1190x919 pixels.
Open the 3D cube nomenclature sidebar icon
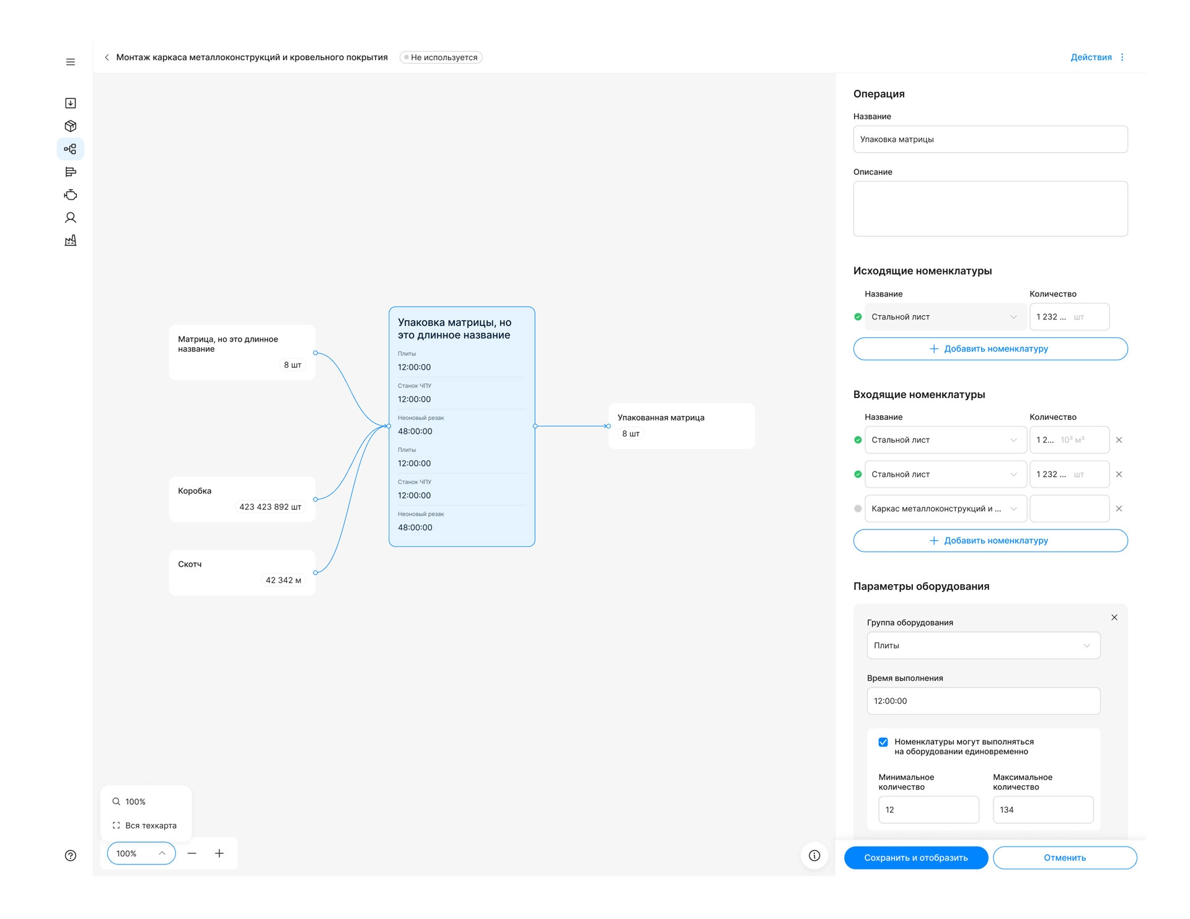71,126
